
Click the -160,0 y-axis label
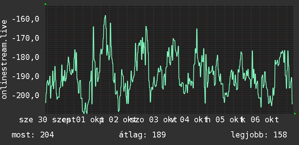(25, 19)
